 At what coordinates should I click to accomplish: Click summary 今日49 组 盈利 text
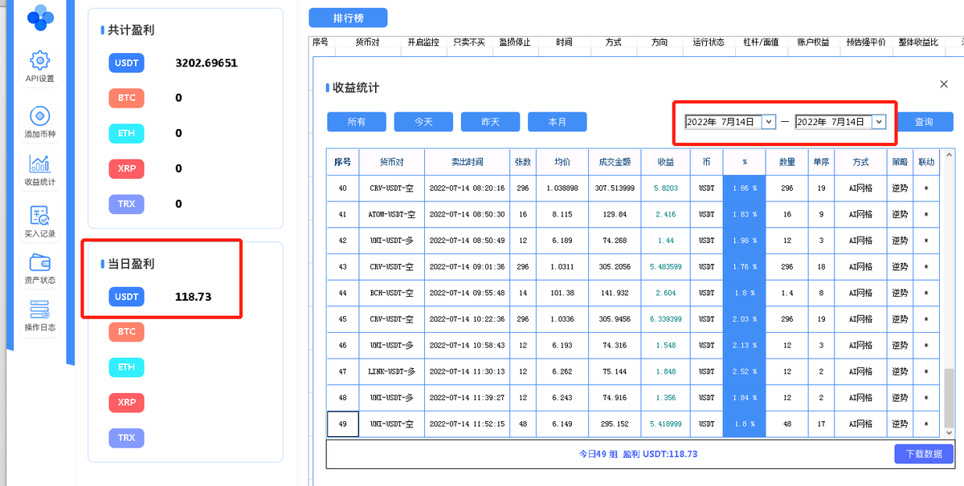(x=639, y=454)
